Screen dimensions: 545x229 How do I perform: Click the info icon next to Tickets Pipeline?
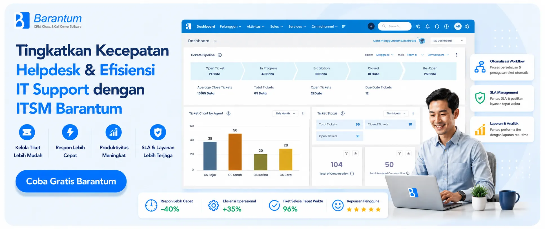220,55
